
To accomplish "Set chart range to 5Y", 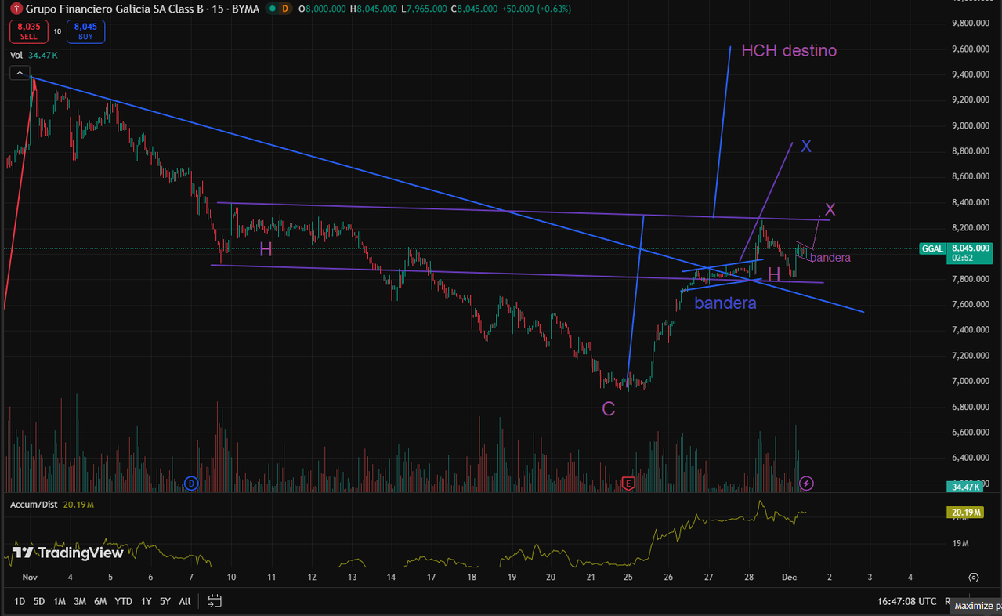I will [165, 601].
